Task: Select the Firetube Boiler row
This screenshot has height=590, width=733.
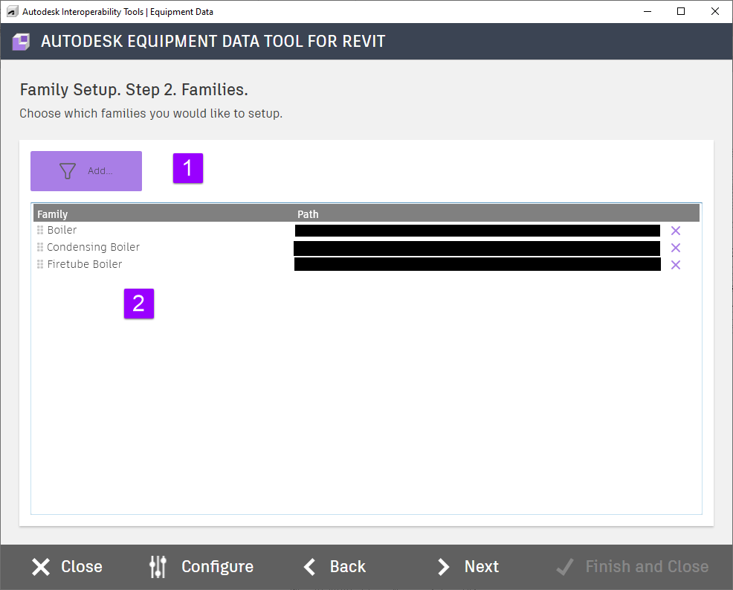Action: tap(366, 264)
